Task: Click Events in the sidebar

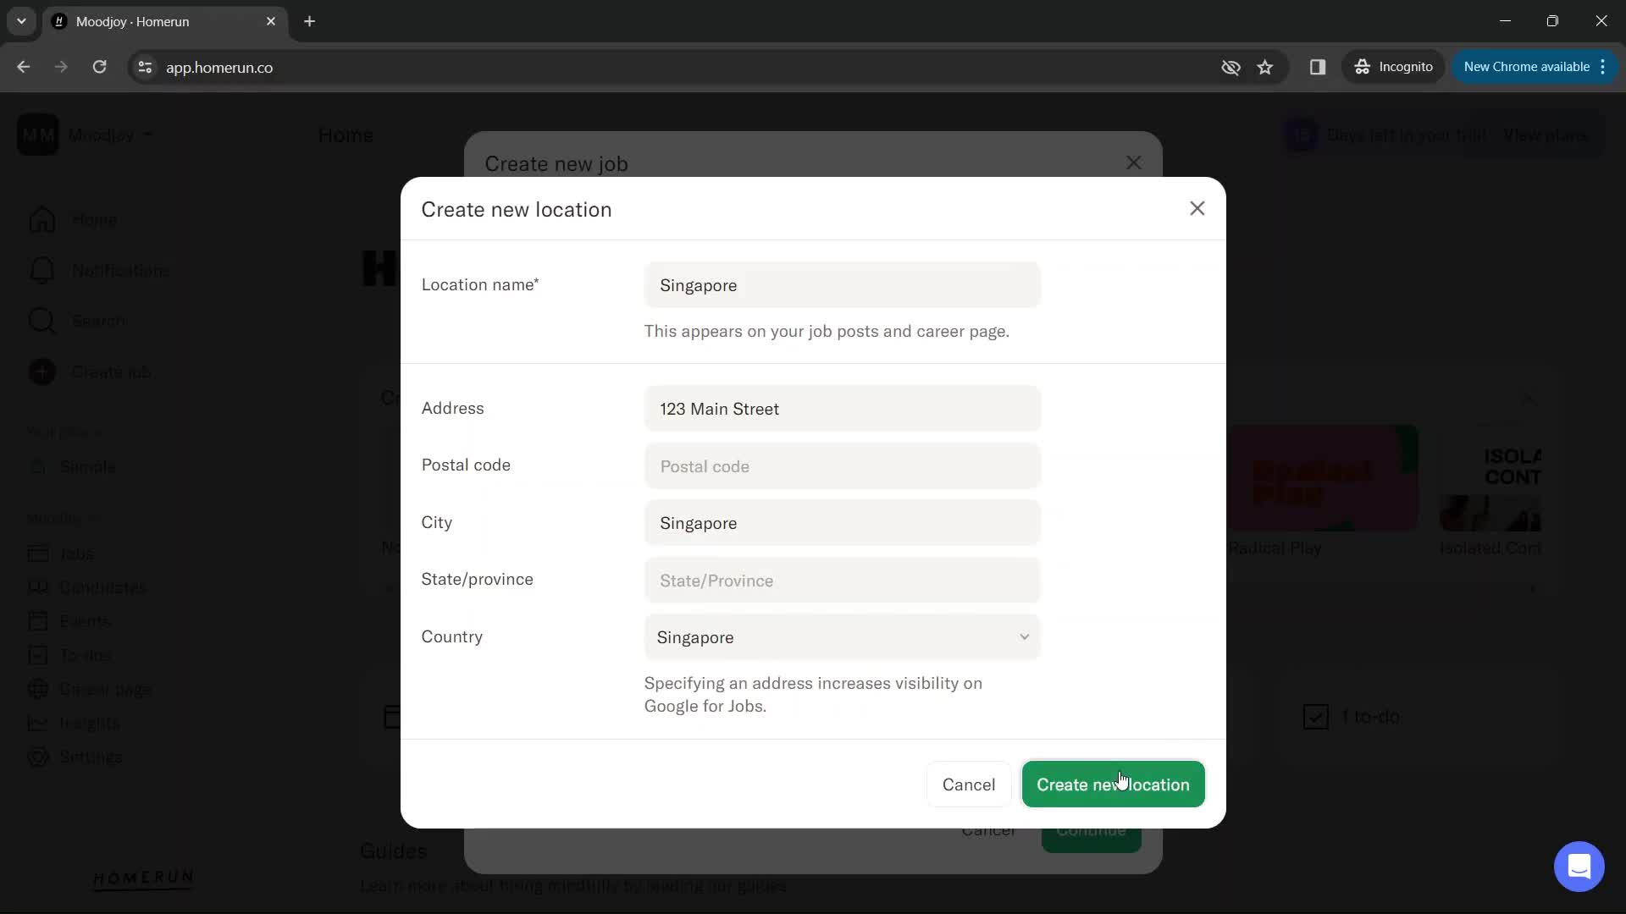Action: 85,621
